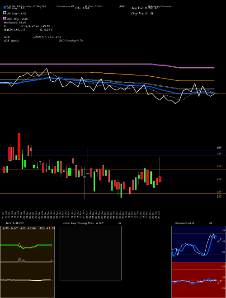Select the '200 Day = 2.26' label
Screen dimensions: 226x298
click(x=17, y=19)
